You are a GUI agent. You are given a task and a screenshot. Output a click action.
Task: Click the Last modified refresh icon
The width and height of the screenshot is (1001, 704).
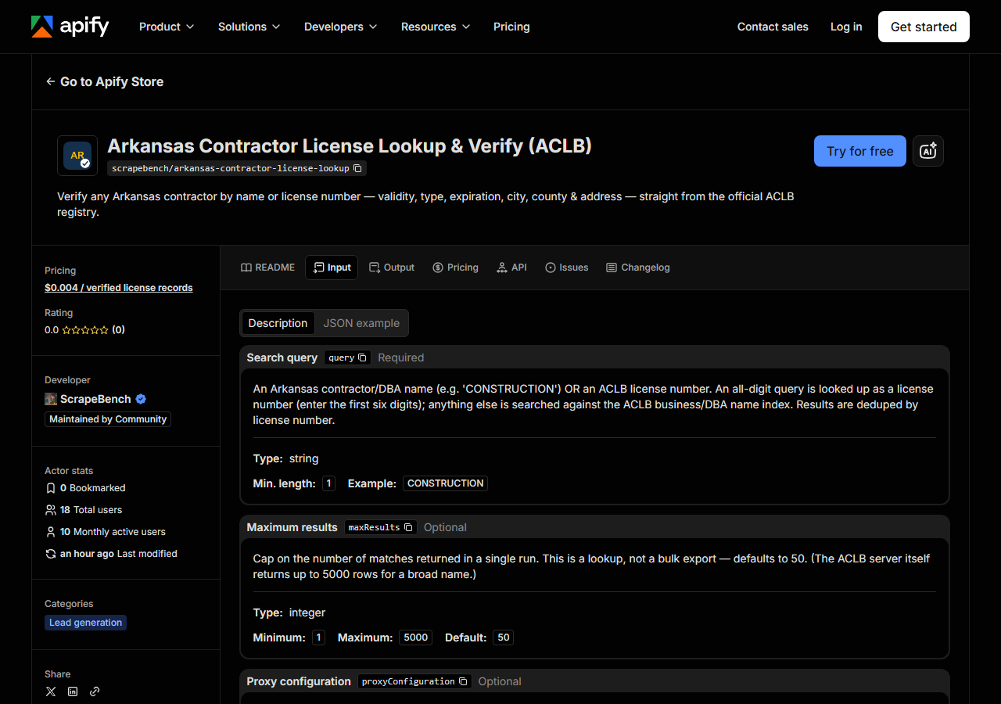(51, 554)
